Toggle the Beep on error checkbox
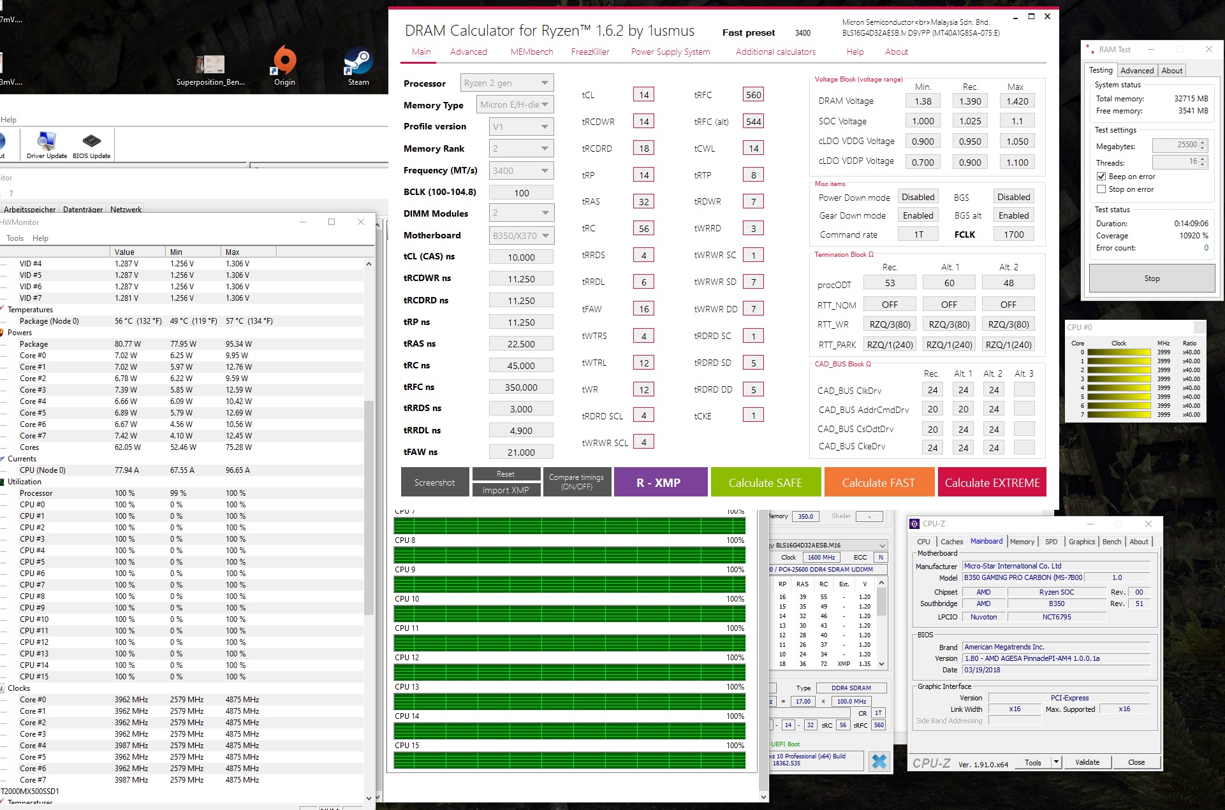Image resolution: width=1225 pixels, height=810 pixels. click(1101, 177)
